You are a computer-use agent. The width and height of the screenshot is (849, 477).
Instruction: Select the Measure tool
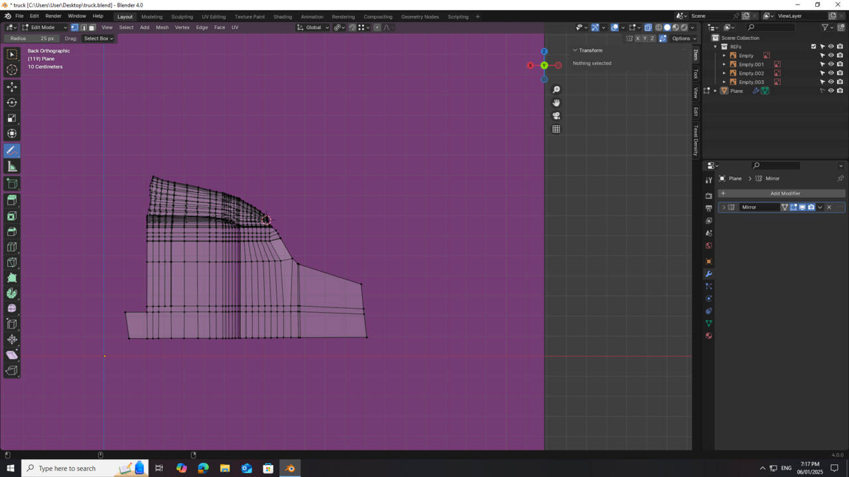point(12,166)
